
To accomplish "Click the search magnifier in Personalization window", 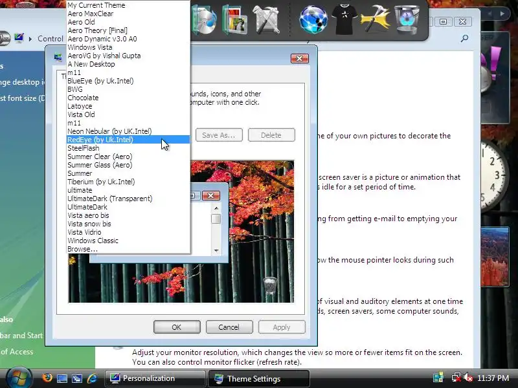I will [x=465, y=38].
